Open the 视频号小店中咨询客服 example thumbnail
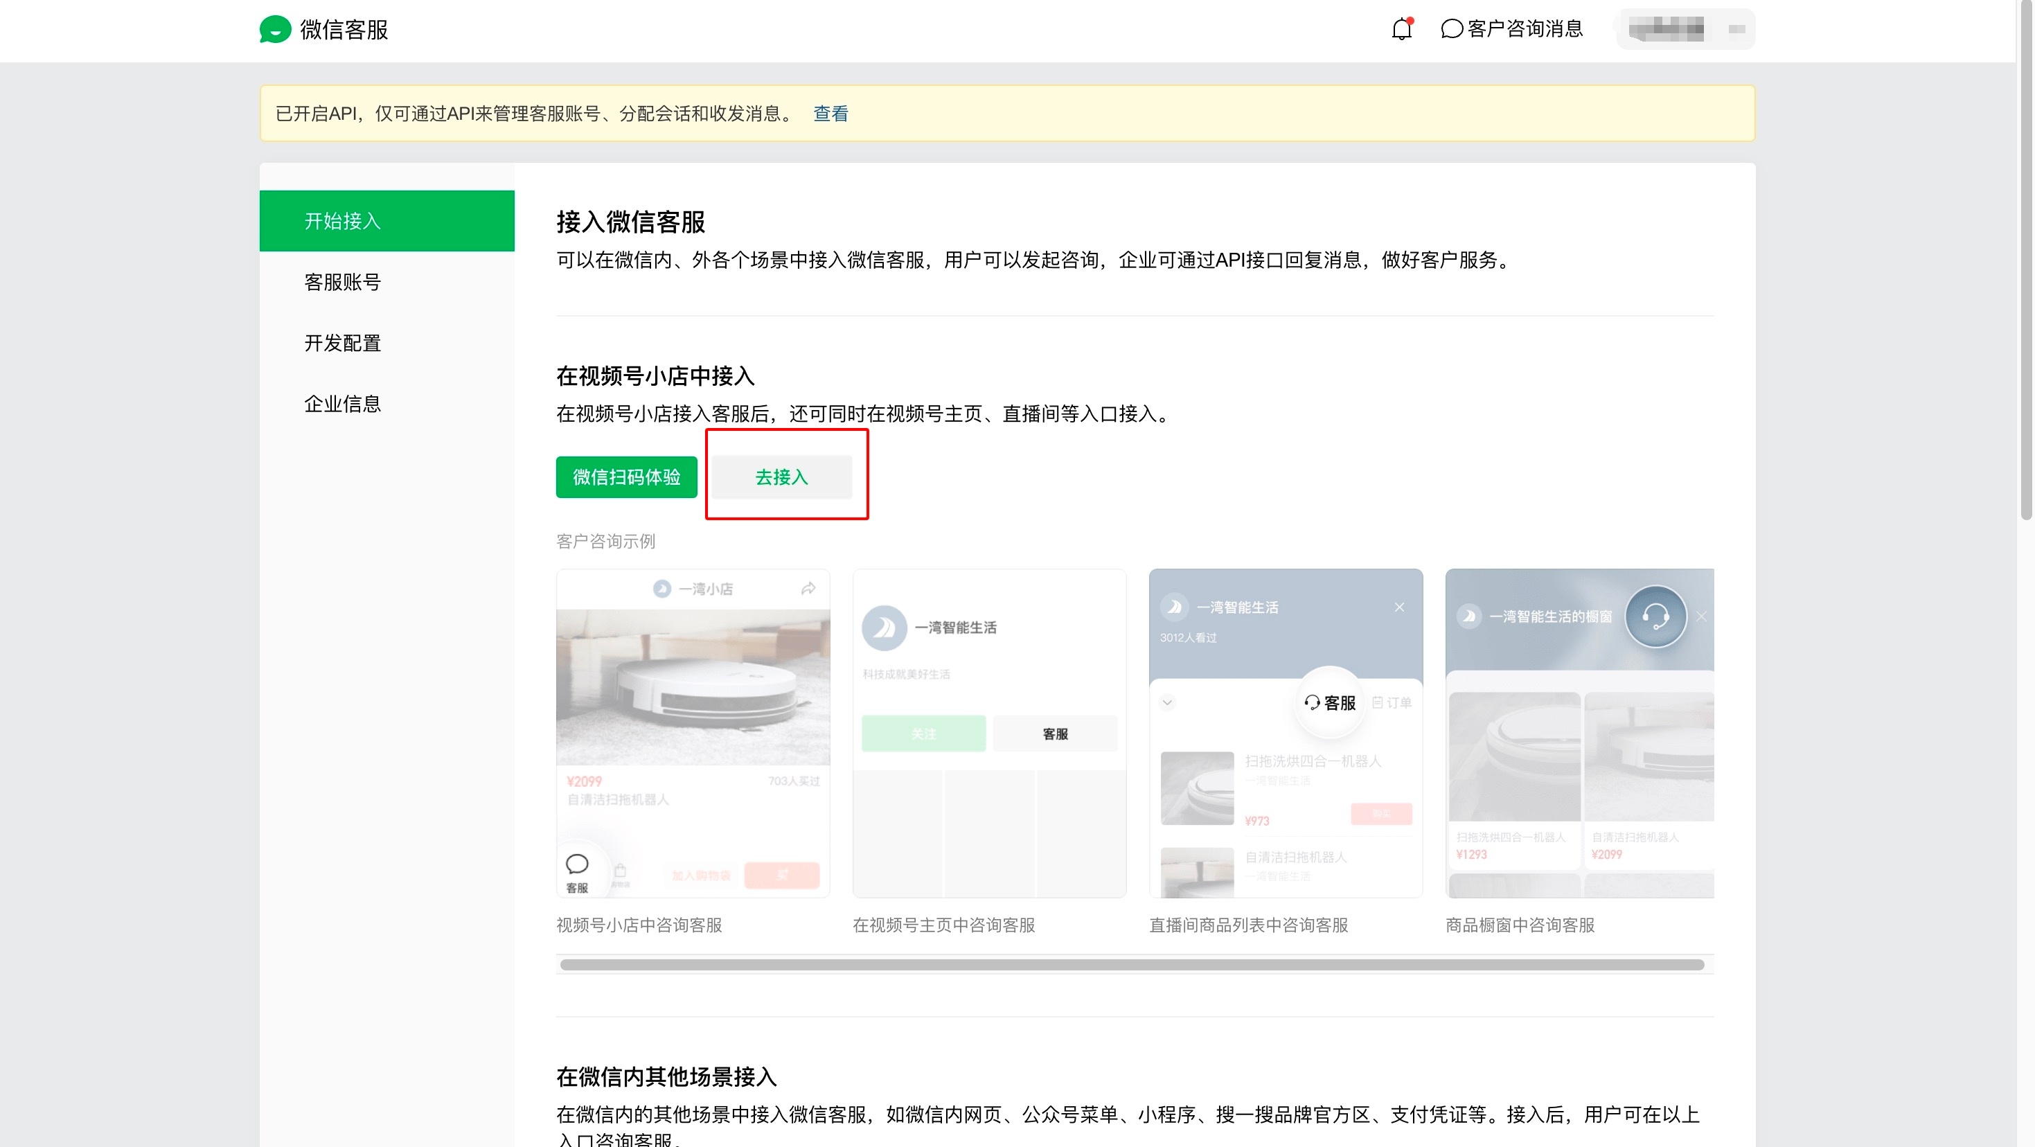The image size is (2035, 1147). 693,733
